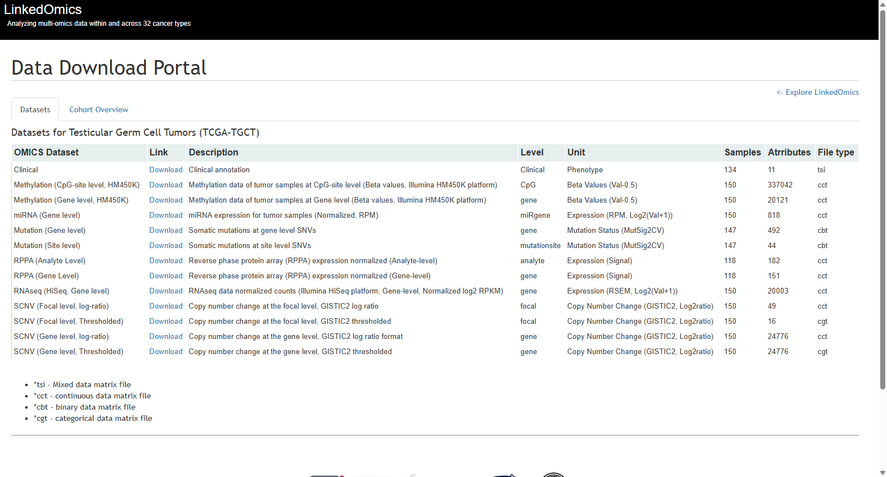
Task: Download SCNV Focal level log-ratio dataset
Action: (166, 306)
